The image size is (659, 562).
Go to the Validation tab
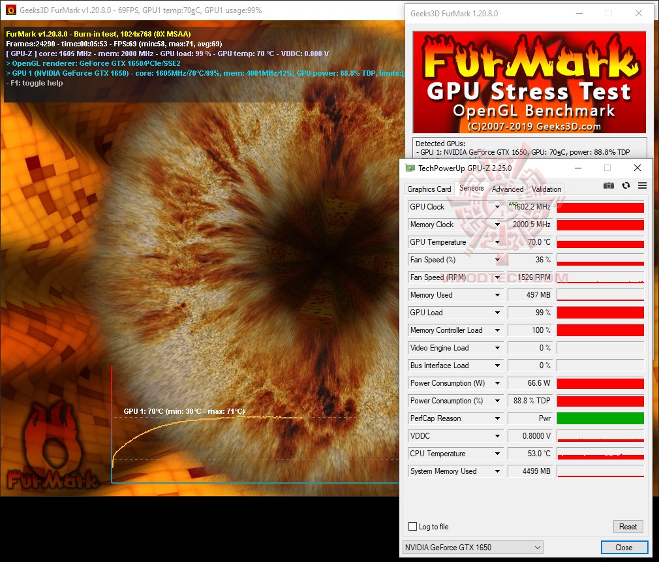[x=546, y=189]
